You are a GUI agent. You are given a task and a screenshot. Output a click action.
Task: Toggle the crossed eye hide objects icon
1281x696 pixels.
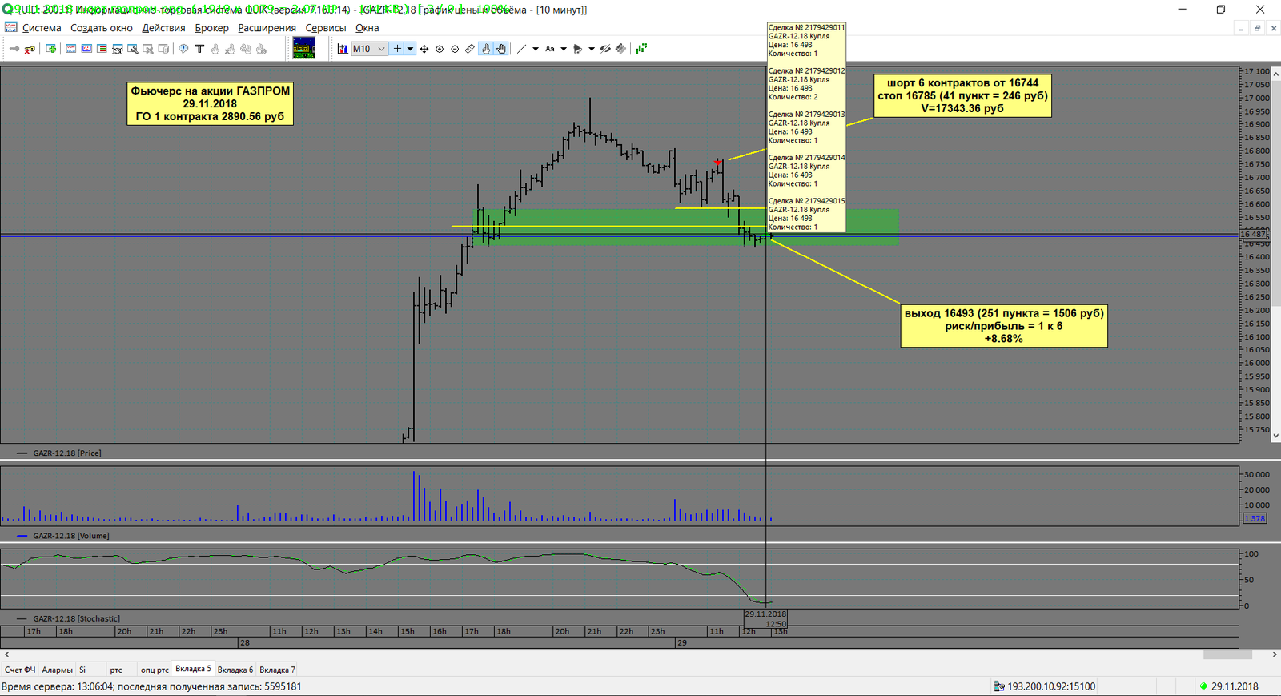click(605, 49)
